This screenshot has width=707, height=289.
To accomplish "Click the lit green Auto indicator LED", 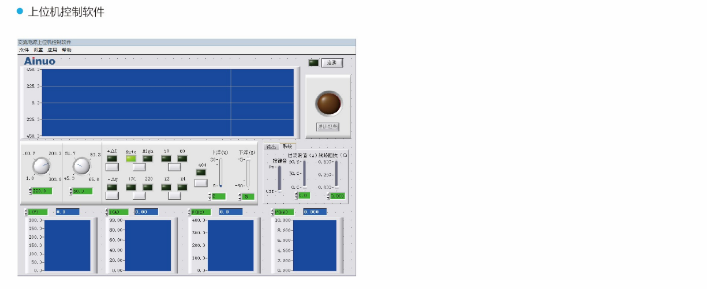I will point(131,159).
